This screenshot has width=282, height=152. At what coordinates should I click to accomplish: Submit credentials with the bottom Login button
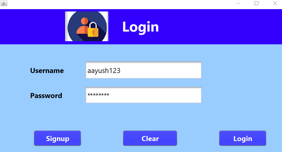click(242, 138)
